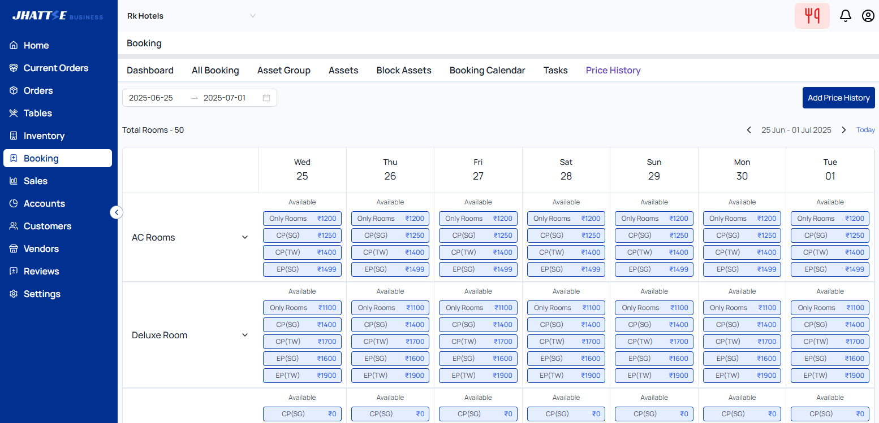Open the user profile icon

tap(868, 16)
